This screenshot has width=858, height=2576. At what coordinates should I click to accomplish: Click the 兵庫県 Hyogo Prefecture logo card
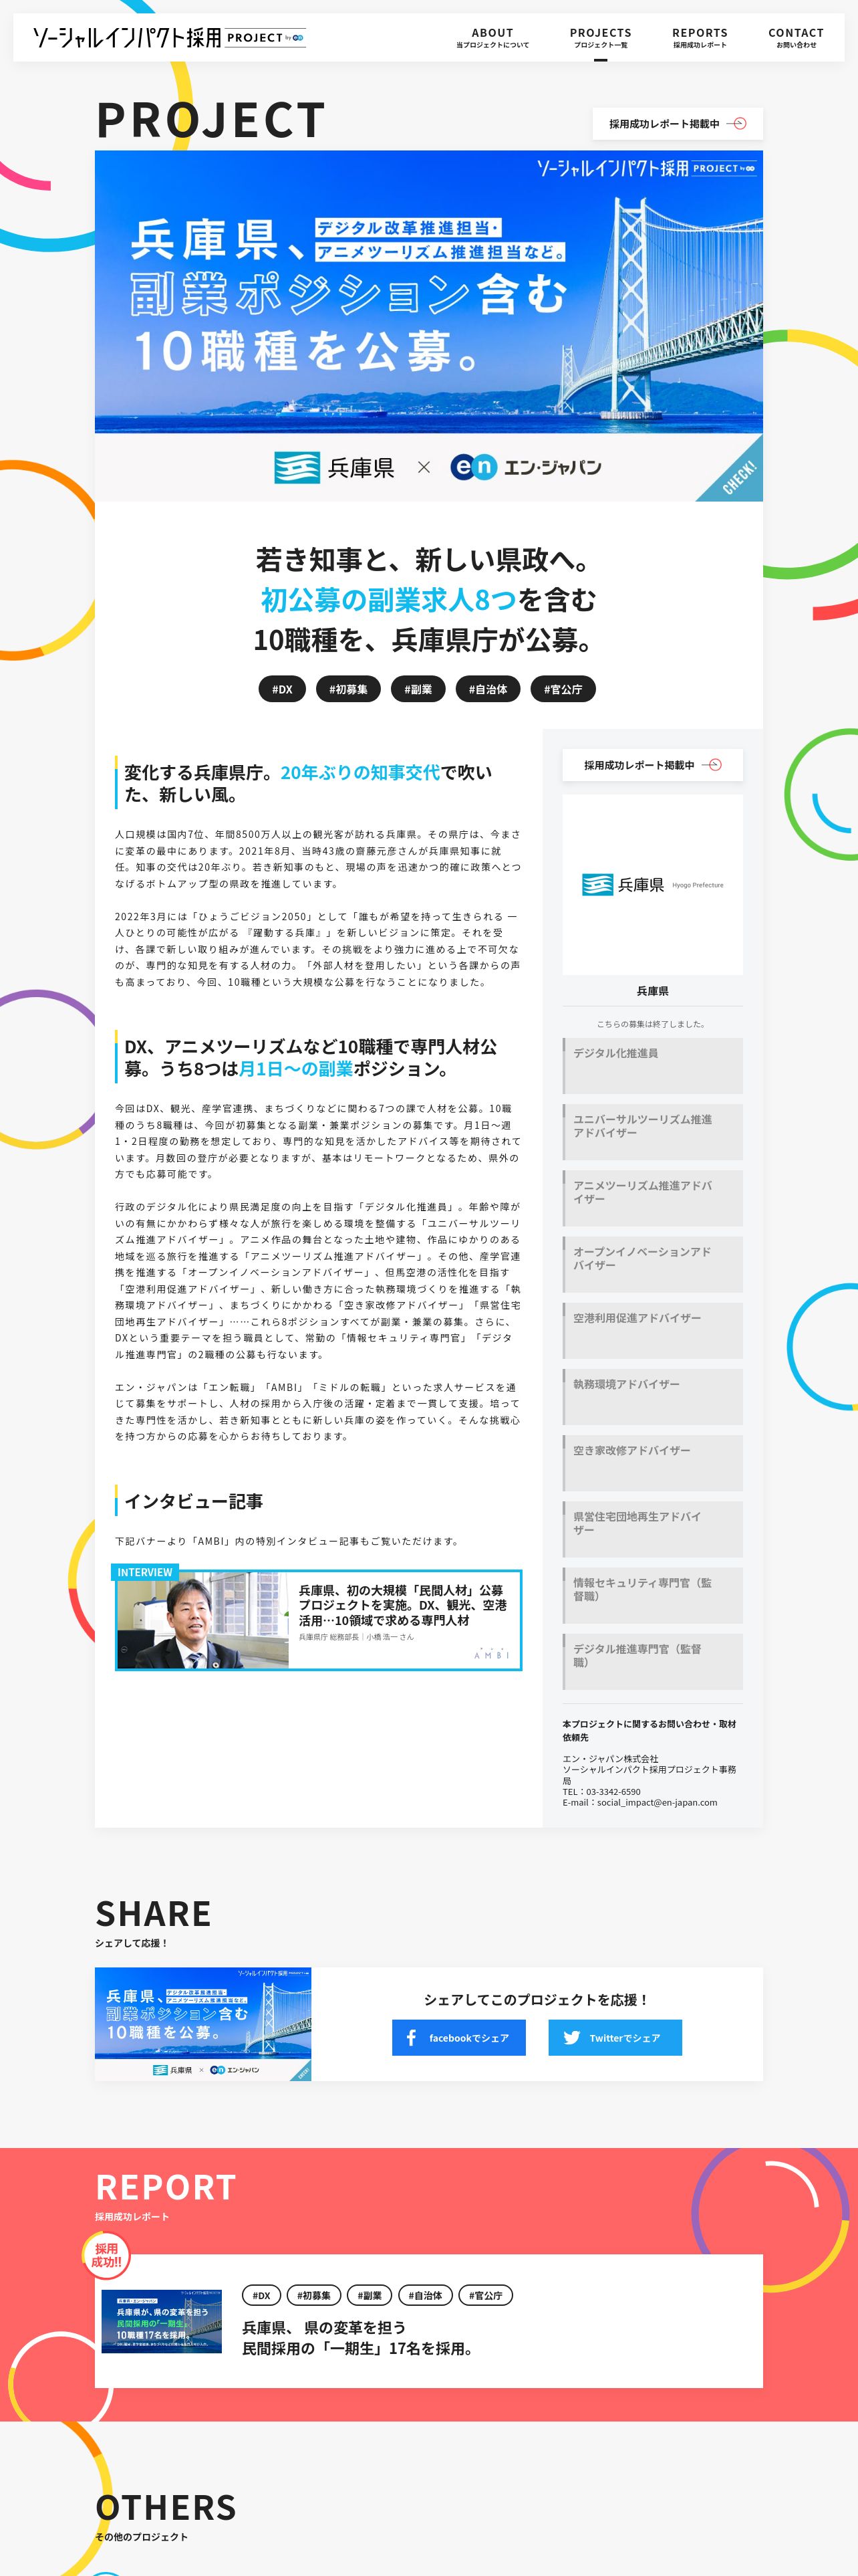click(x=652, y=885)
